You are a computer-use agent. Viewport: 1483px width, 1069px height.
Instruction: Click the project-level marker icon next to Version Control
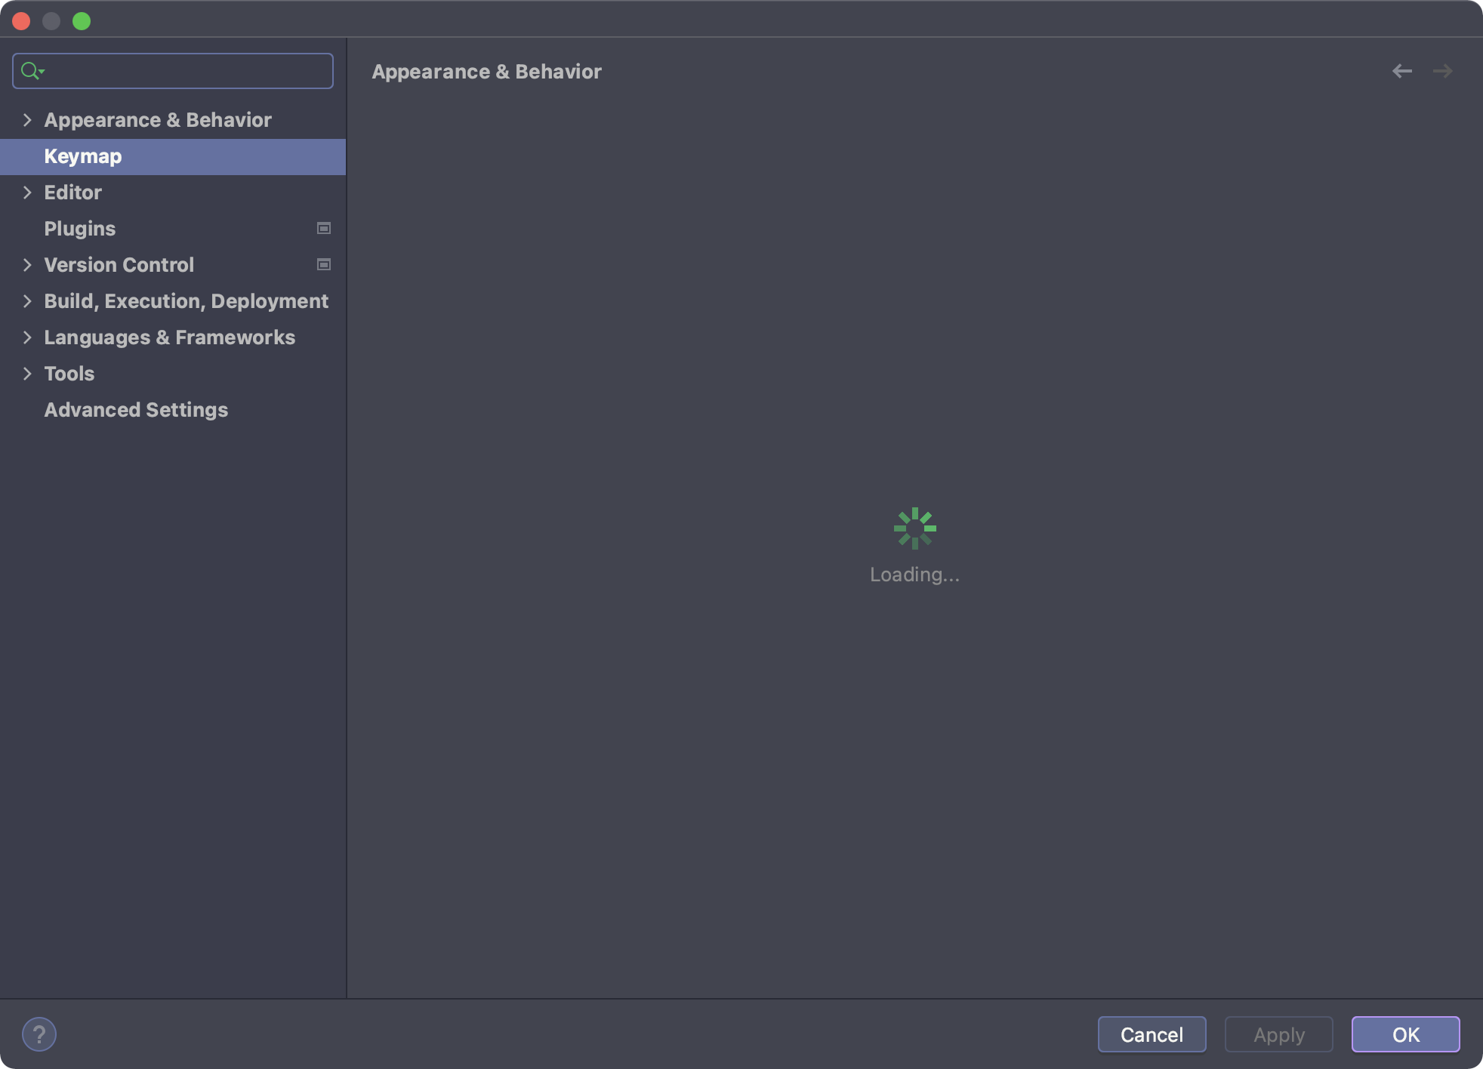pos(324,265)
